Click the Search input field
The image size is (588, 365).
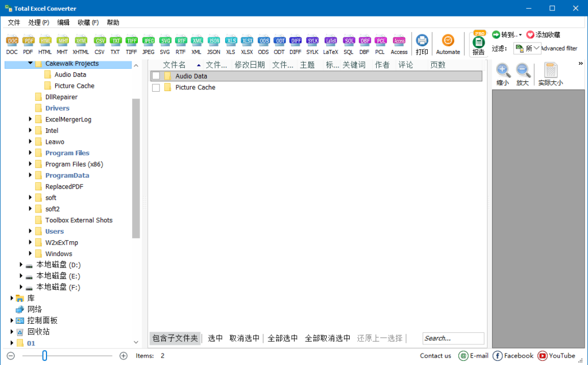click(x=454, y=339)
